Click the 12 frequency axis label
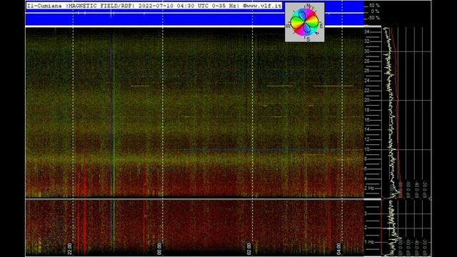This screenshot has height=257, width=457. (x=367, y=140)
